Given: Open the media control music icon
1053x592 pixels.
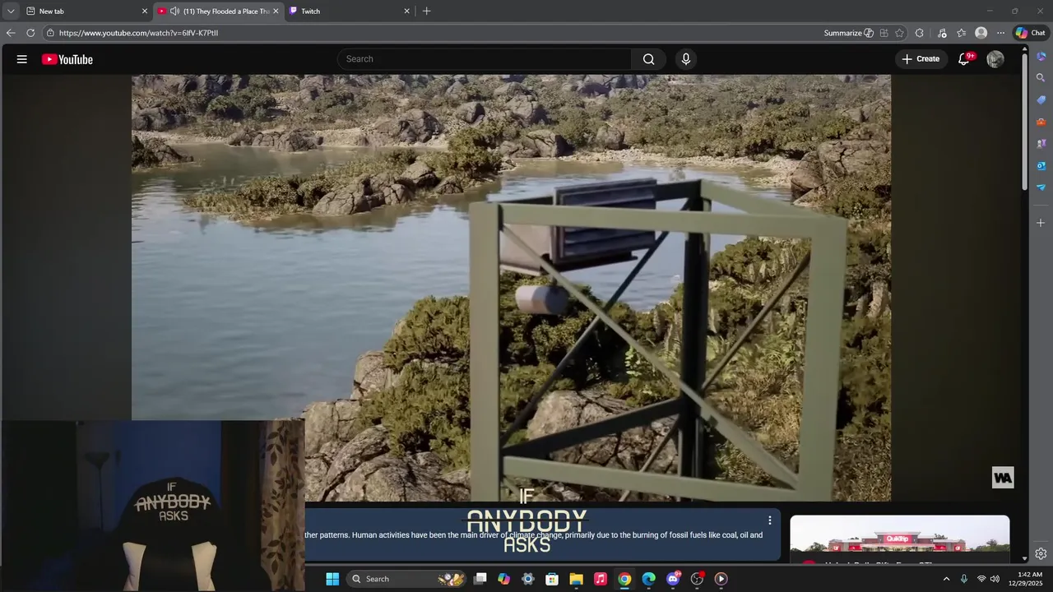Looking at the screenshot, I should [x=942, y=33].
